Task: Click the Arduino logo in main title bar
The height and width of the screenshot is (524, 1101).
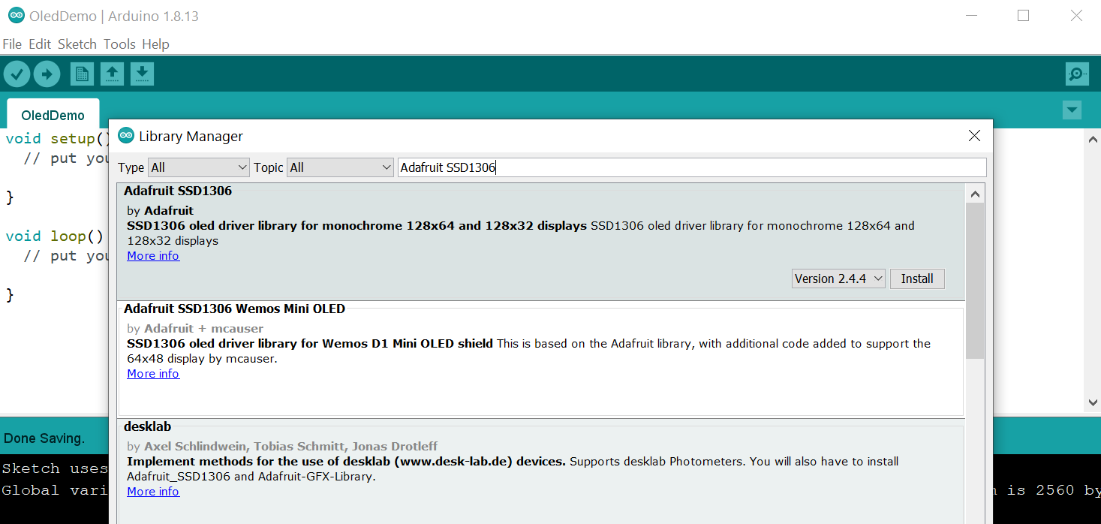Action: (16, 16)
